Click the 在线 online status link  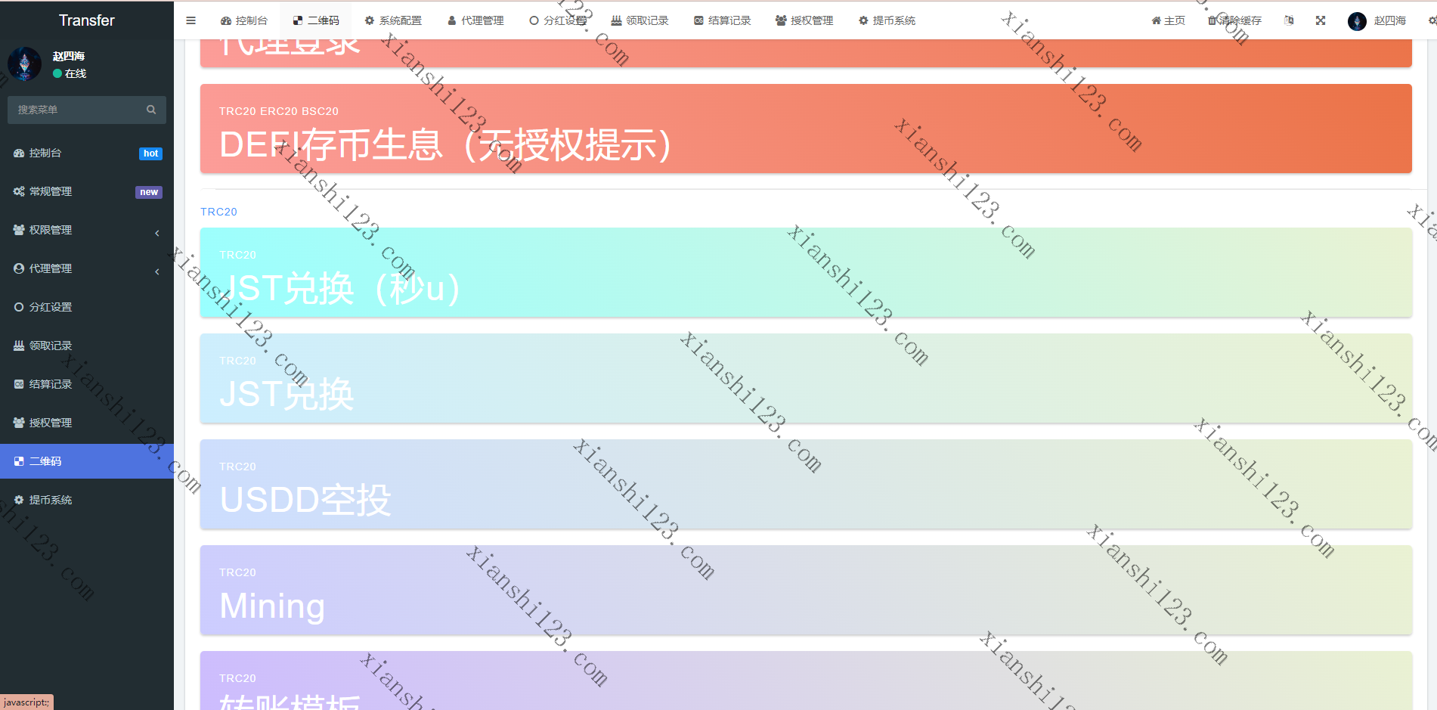click(x=70, y=73)
